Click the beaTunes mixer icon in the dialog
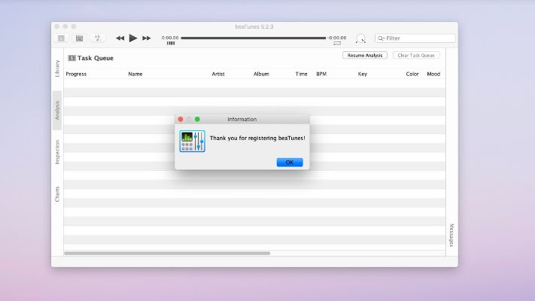The width and height of the screenshot is (535, 301). 192,141
